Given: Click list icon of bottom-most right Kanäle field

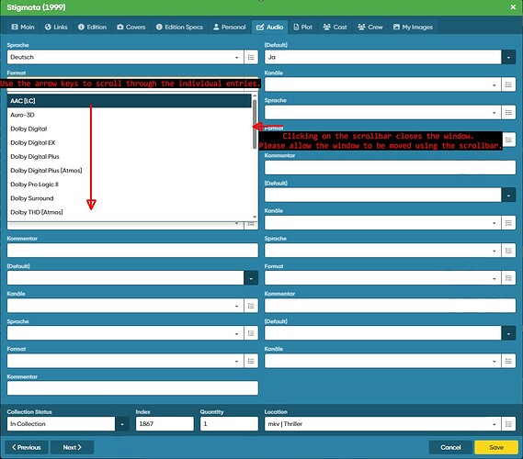Looking at the screenshot, I should 508,361.
